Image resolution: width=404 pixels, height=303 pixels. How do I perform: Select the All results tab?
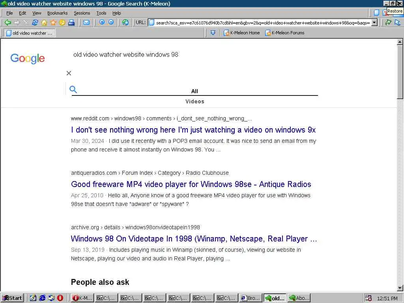point(195,91)
